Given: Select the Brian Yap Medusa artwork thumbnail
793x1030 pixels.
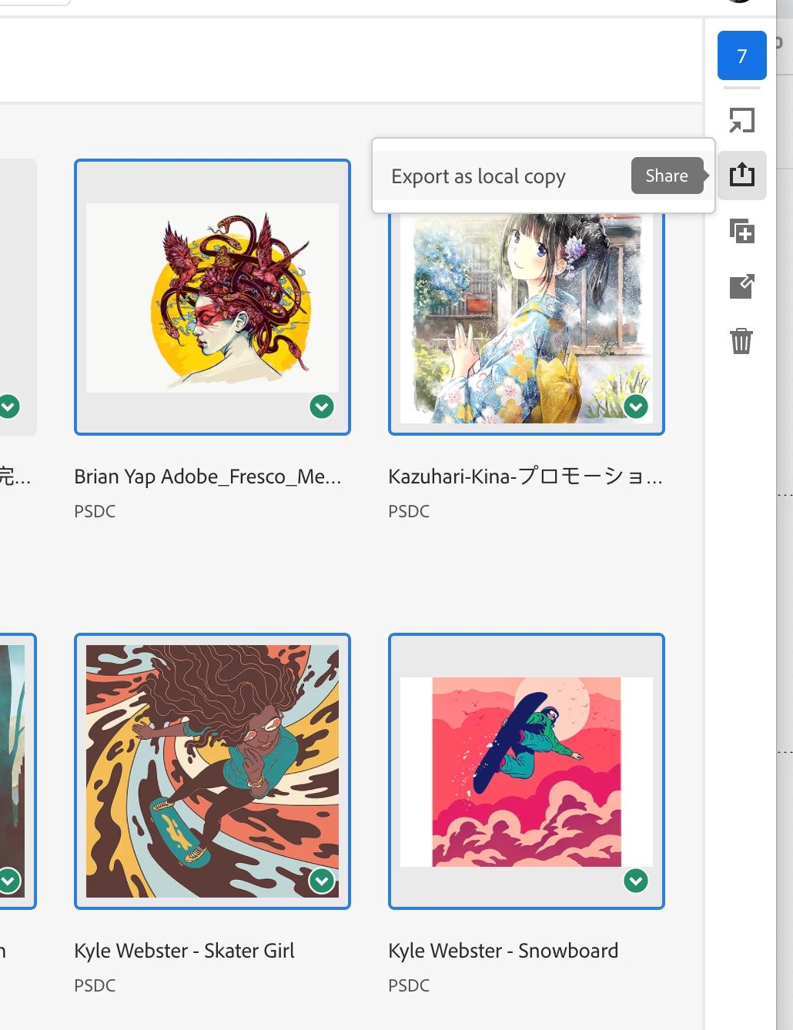Looking at the screenshot, I should [212, 297].
